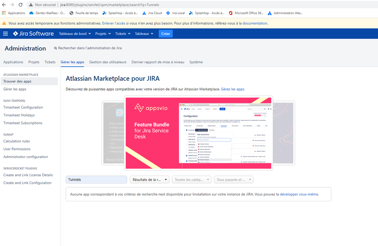Open the Tous payants et... filter dropdown
Screen dimensions: 378x246
[x=234, y=180]
